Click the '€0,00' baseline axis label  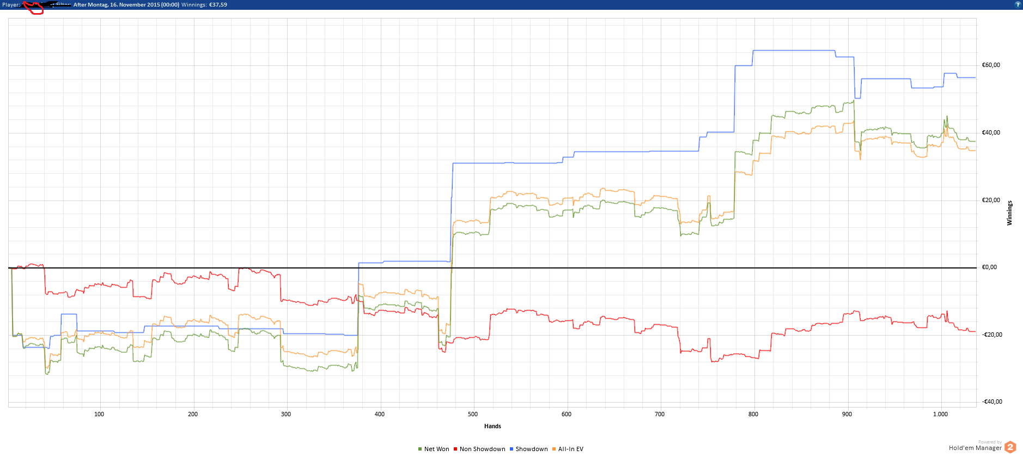coord(989,267)
